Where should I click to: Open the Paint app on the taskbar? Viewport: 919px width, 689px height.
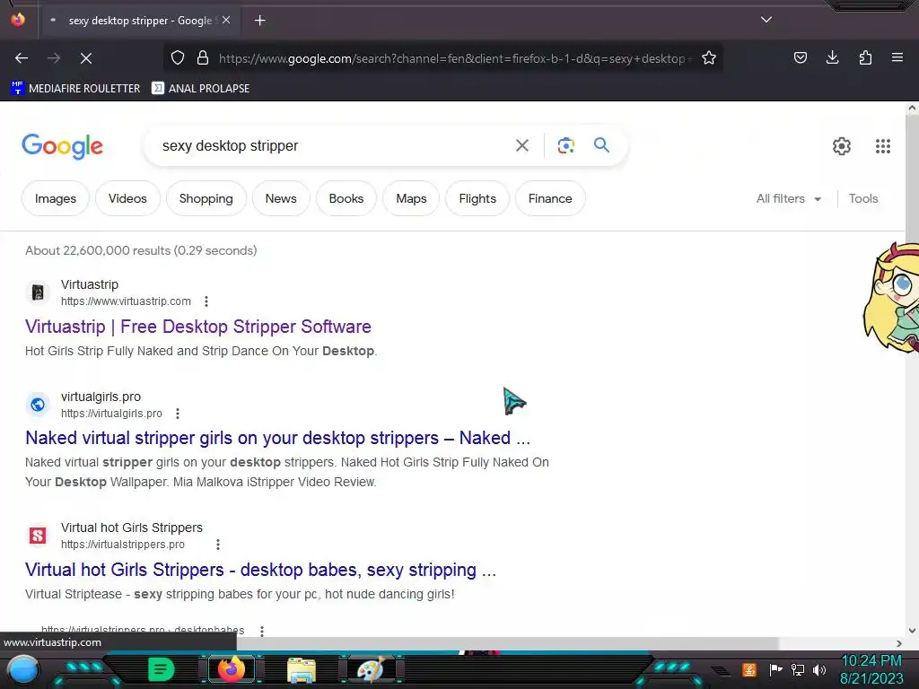pyautogui.click(x=372, y=669)
